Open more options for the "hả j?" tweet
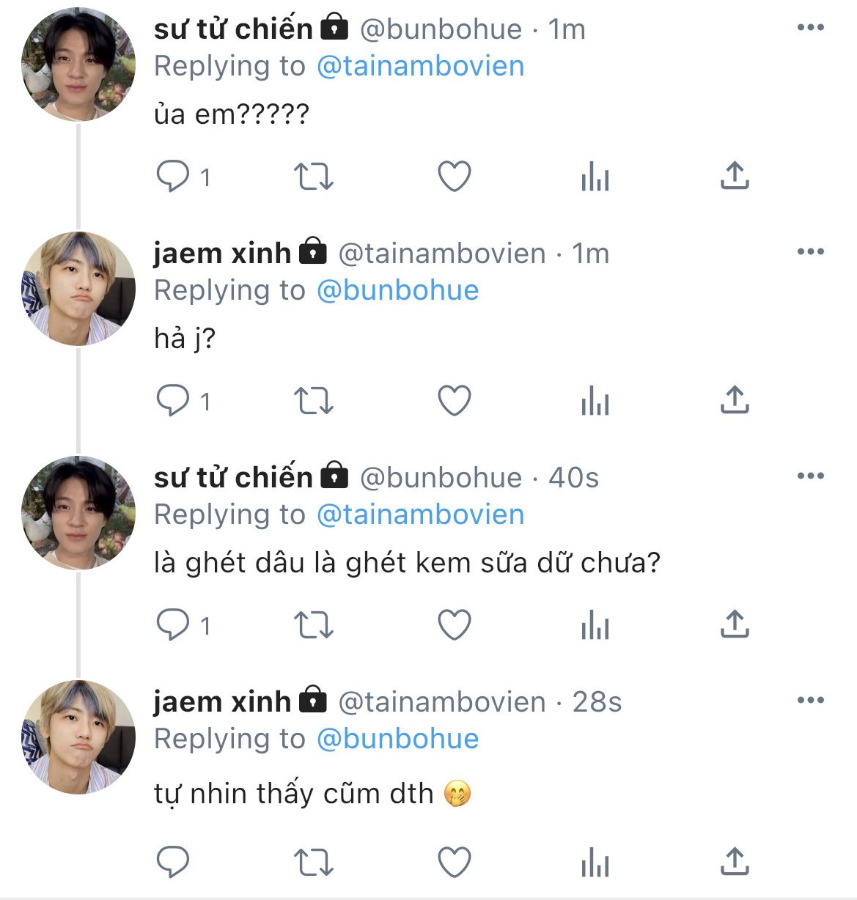The height and width of the screenshot is (900, 857). [810, 252]
